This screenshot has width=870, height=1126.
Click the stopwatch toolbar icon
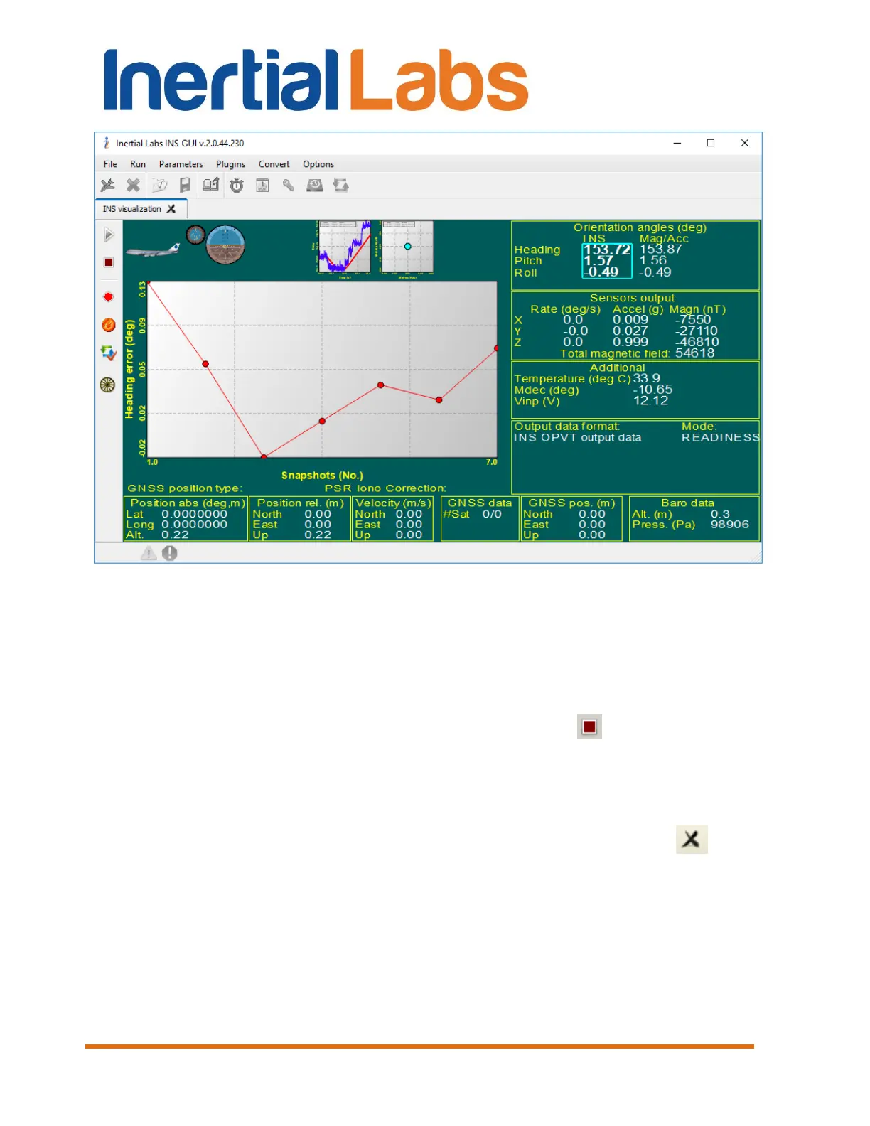pos(237,186)
